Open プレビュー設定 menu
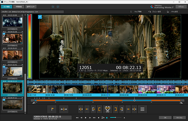 [155, 12]
